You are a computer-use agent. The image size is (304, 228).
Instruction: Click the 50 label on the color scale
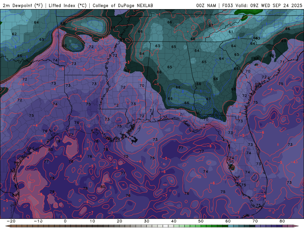201,221
